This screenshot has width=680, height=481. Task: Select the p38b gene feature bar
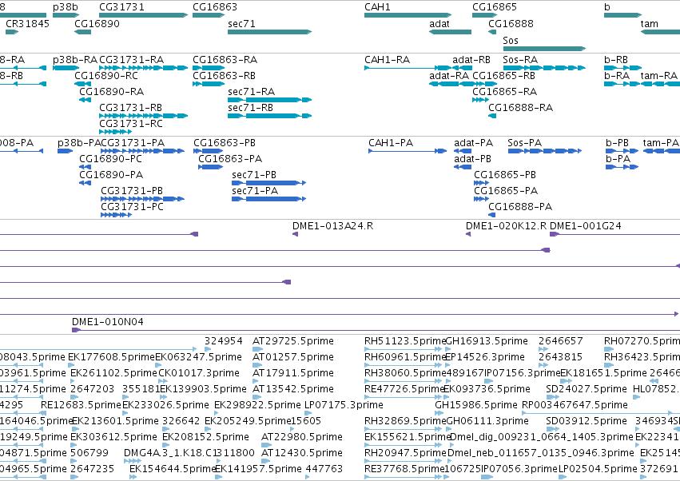click(x=66, y=15)
